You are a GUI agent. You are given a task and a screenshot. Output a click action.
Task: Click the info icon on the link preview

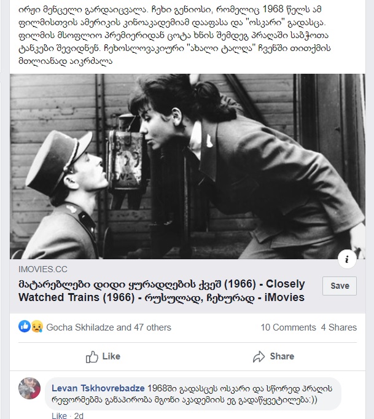[347, 259]
